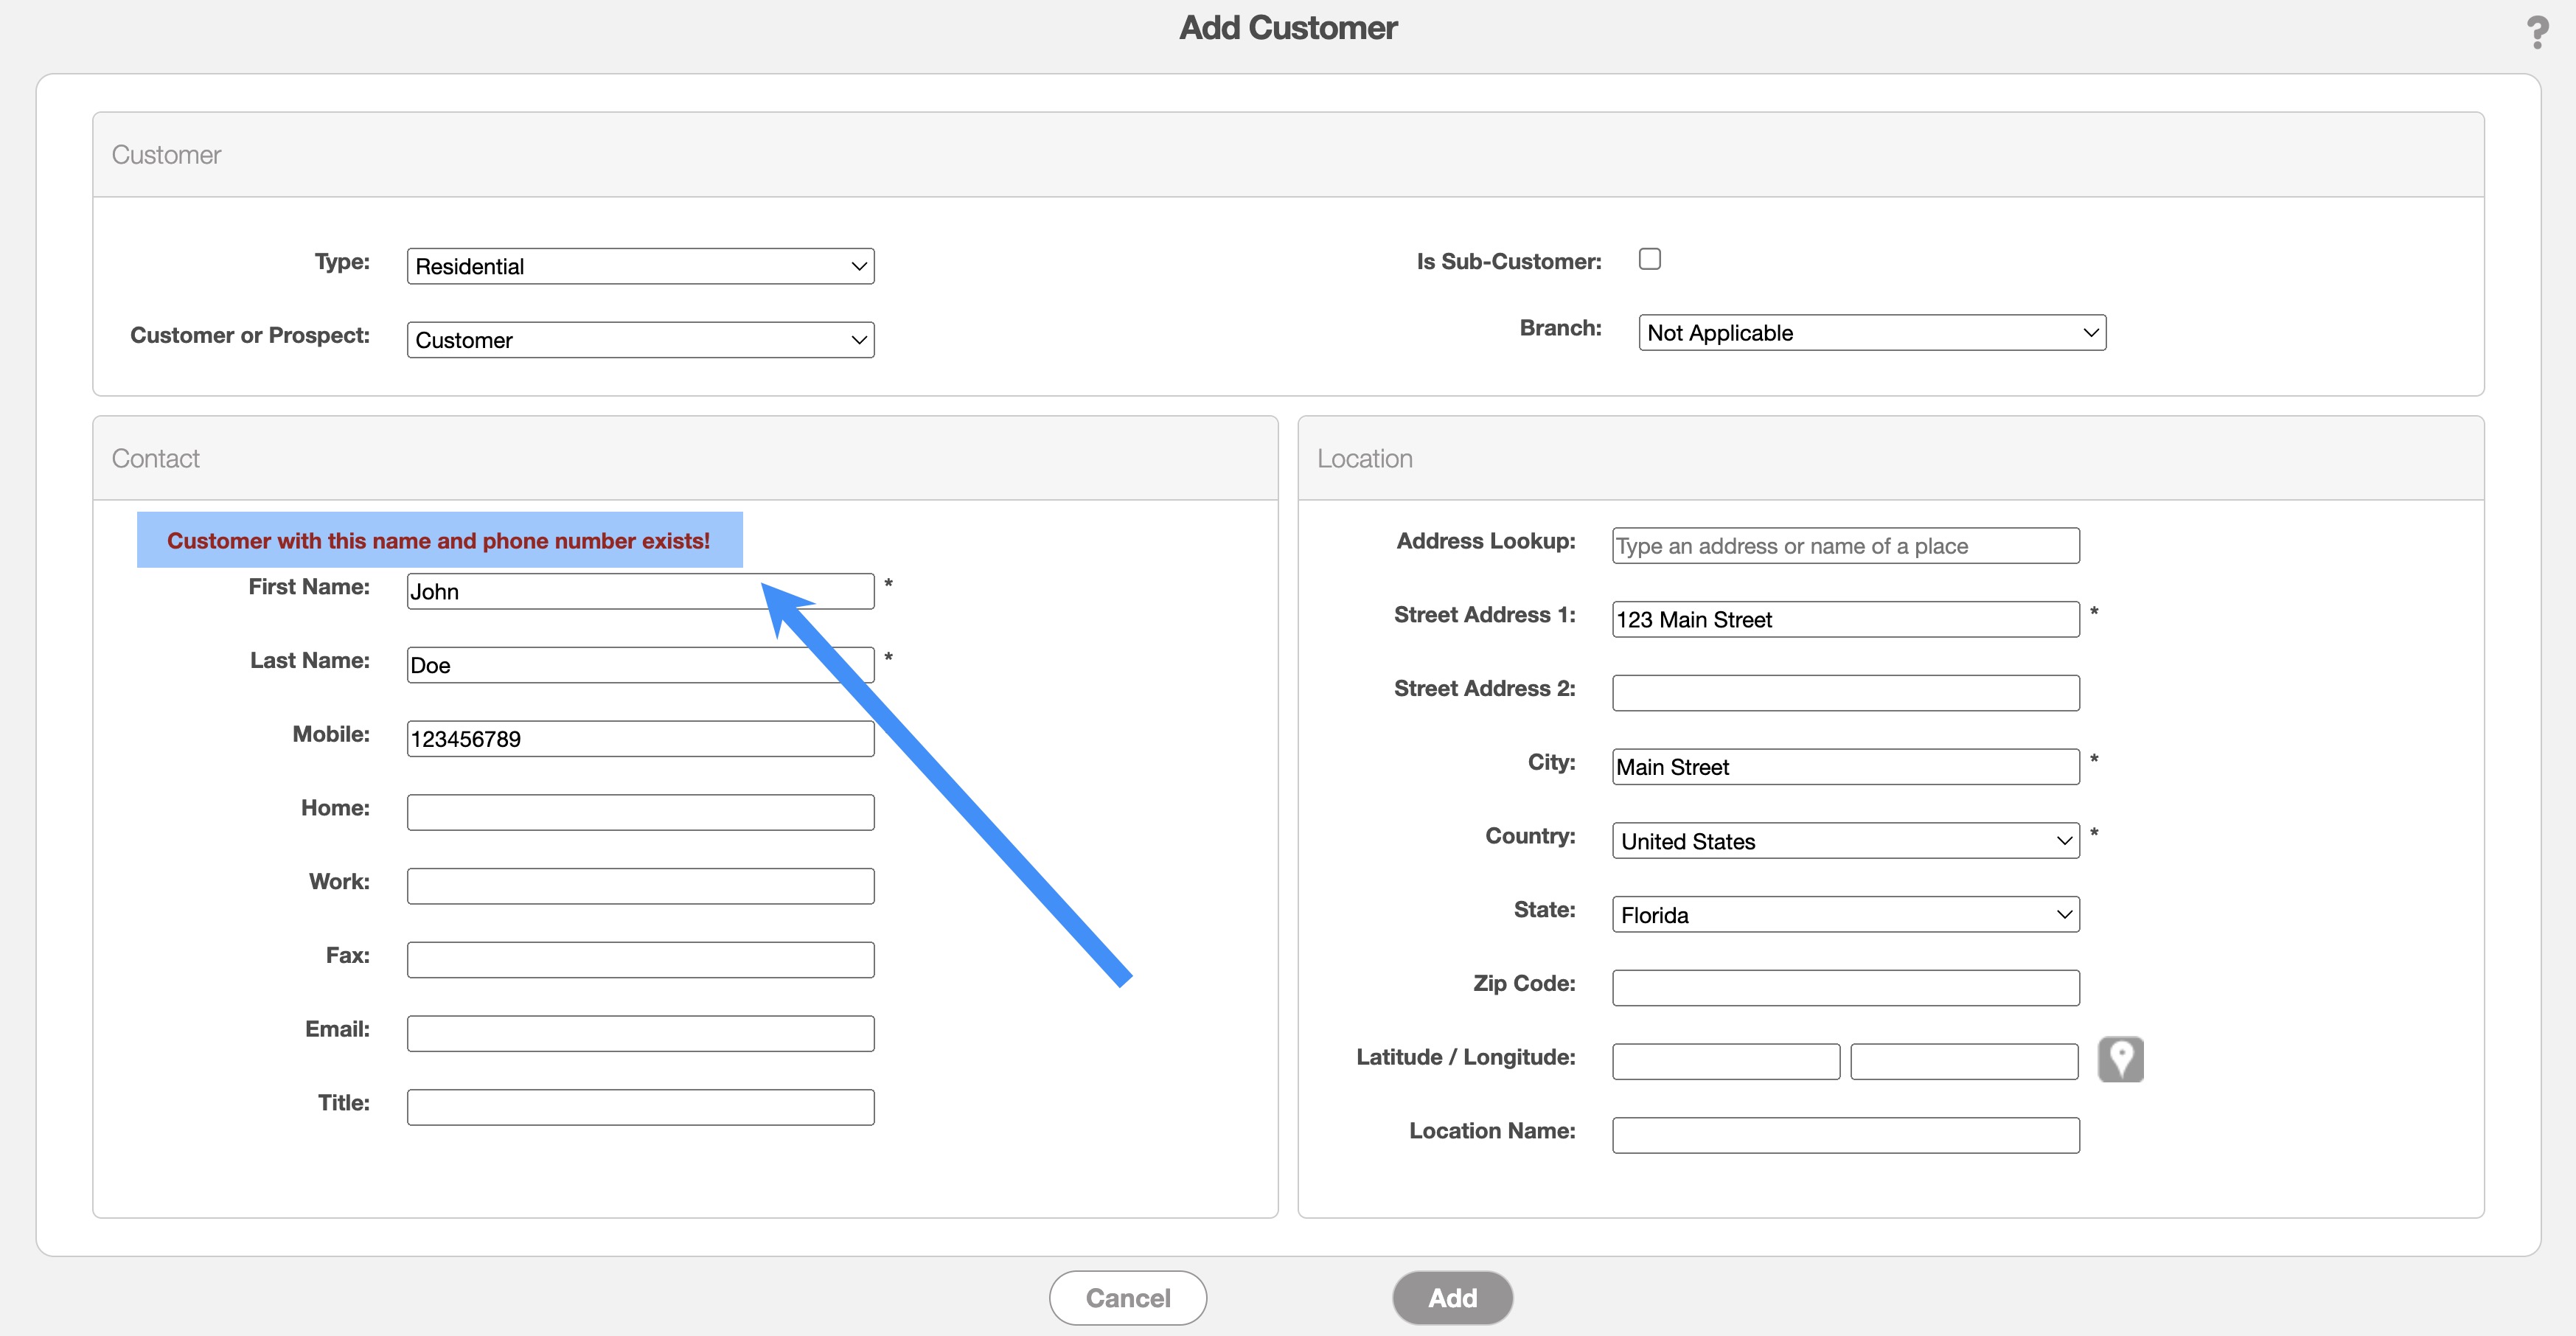Click the Street Address 1 field

(1845, 620)
